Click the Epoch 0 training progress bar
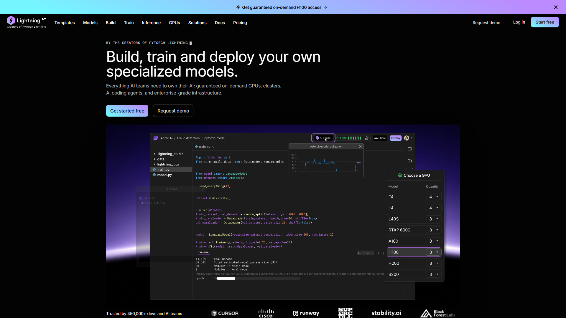The image size is (566, 318). (x=259, y=278)
